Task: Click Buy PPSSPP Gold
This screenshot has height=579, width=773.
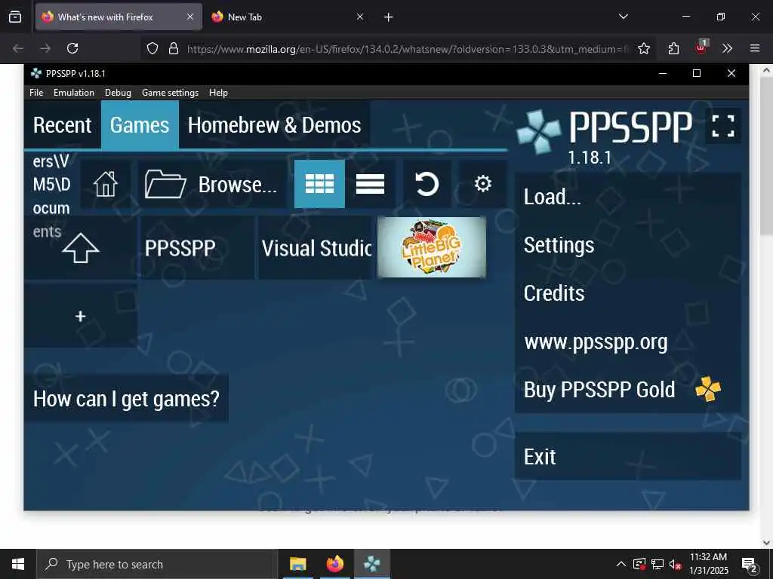Action: point(627,390)
